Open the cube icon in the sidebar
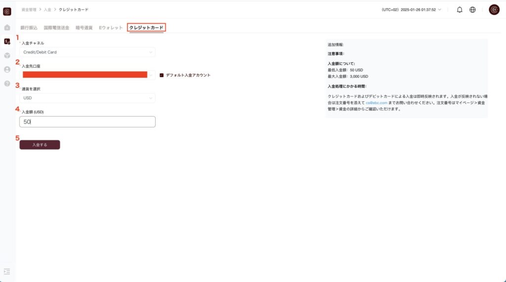This screenshot has width=506, height=282. point(7,55)
